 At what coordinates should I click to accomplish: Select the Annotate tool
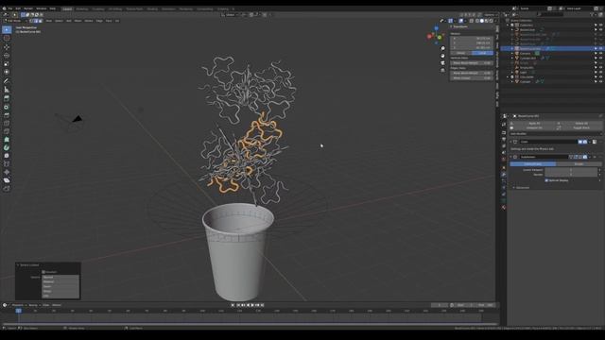point(7,81)
